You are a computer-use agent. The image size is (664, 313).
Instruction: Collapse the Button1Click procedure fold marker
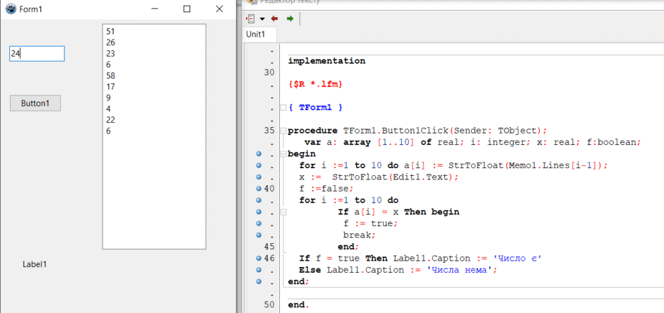pyautogui.click(x=283, y=131)
